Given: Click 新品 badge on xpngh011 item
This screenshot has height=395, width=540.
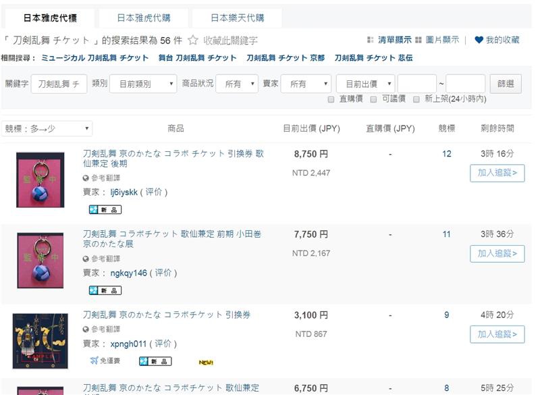Looking at the screenshot, I should [155, 361].
